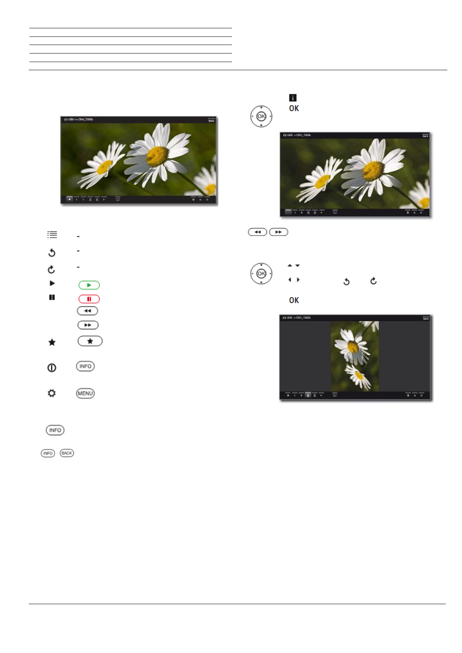Click the left and right arrow symbols
Viewport: 462px width, 653px height.
point(294,280)
